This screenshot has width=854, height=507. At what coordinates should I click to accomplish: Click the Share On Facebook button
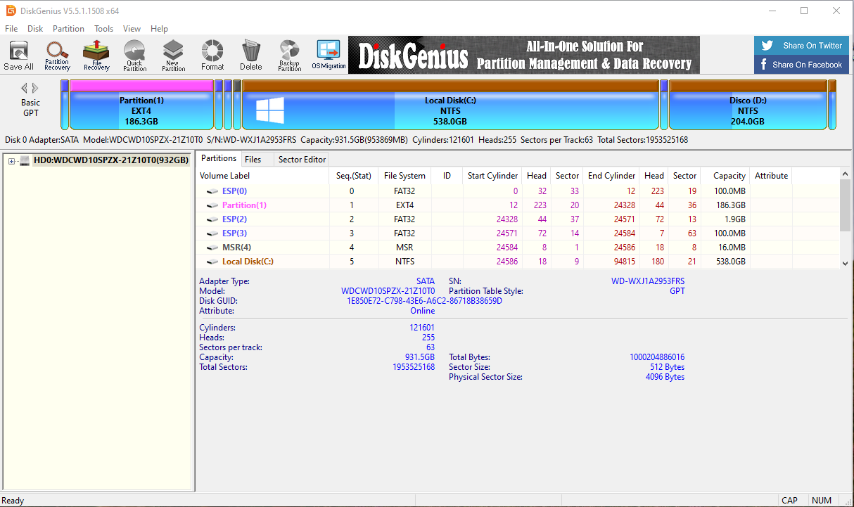(800, 65)
